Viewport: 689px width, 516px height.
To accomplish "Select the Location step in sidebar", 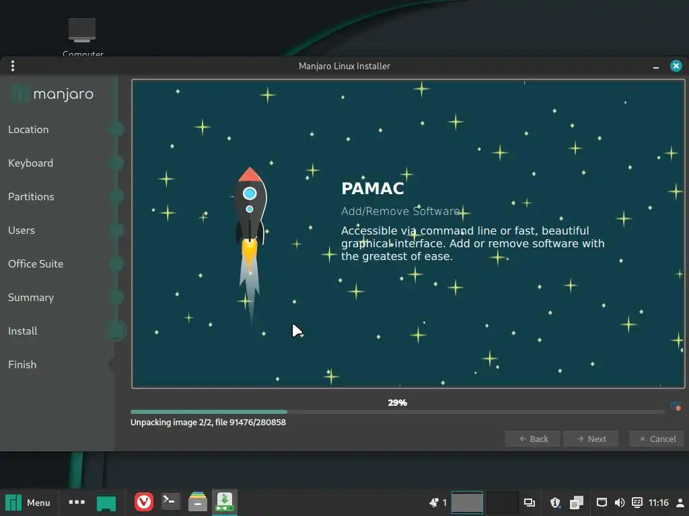I will [28, 130].
